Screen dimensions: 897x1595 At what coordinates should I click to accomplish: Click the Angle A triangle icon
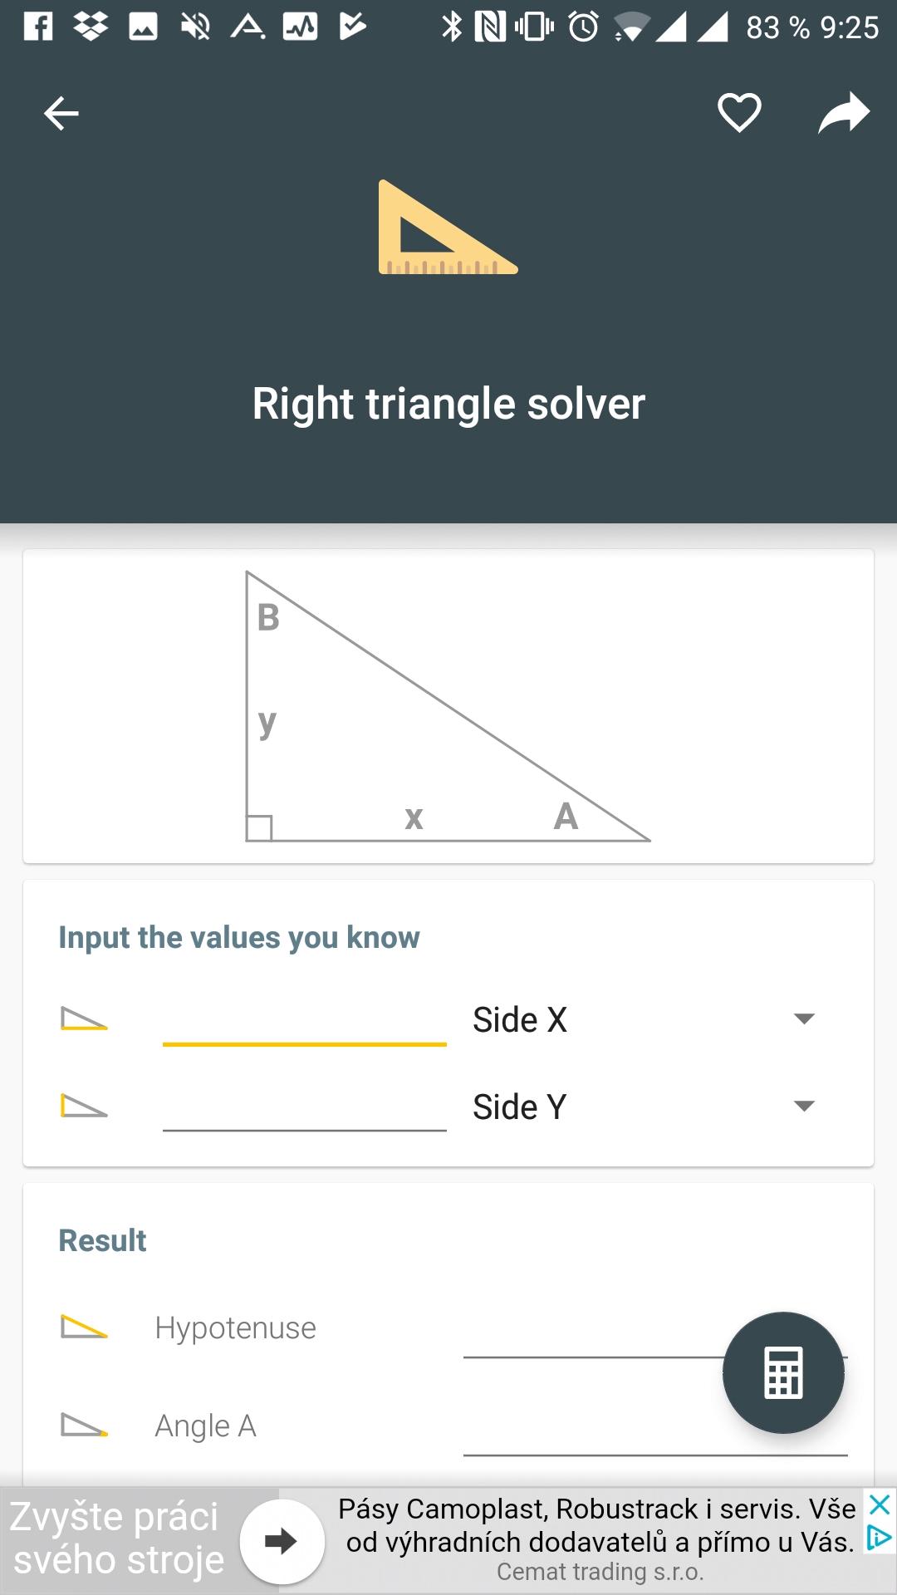(x=84, y=1425)
